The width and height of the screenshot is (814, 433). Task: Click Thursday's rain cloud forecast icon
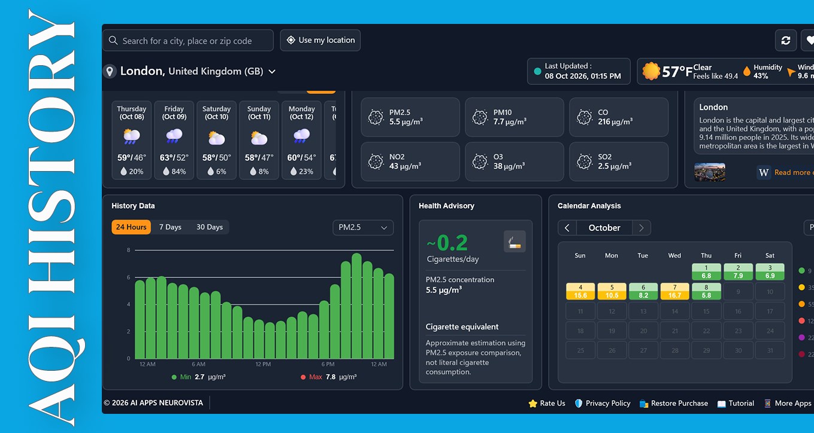(x=132, y=137)
